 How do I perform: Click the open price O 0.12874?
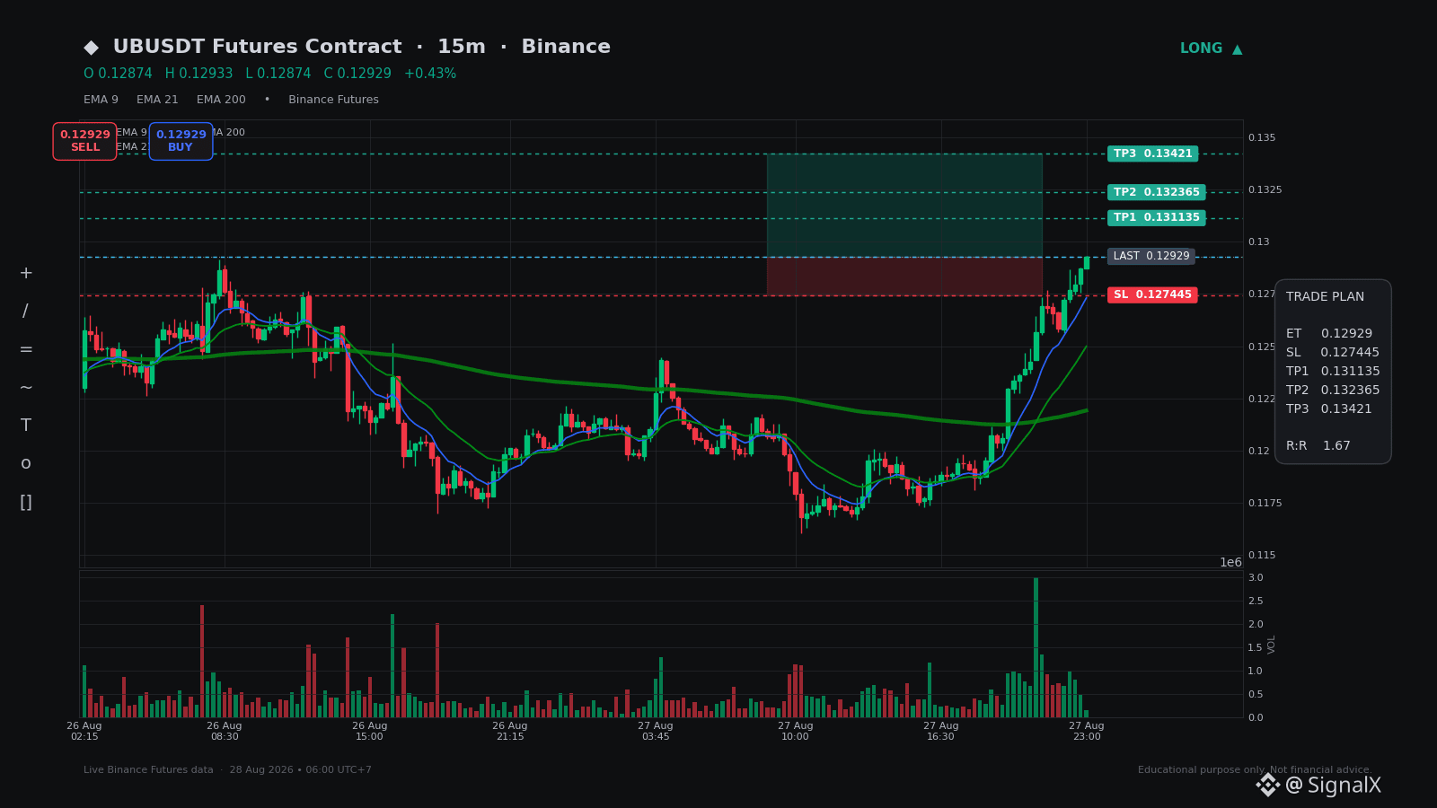coord(118,74)
